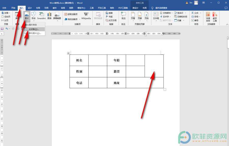229x146 pixels.
Task: Switch to the 视图 View tab
Action: (71, 8)
